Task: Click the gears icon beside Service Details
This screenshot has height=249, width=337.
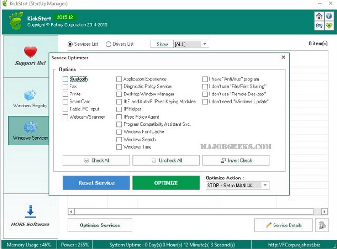Action: tap(322, 225)
